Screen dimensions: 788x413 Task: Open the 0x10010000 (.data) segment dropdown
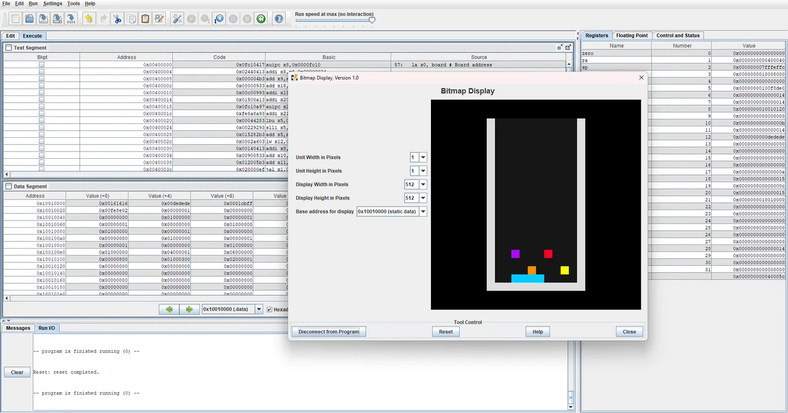point(259,310)
